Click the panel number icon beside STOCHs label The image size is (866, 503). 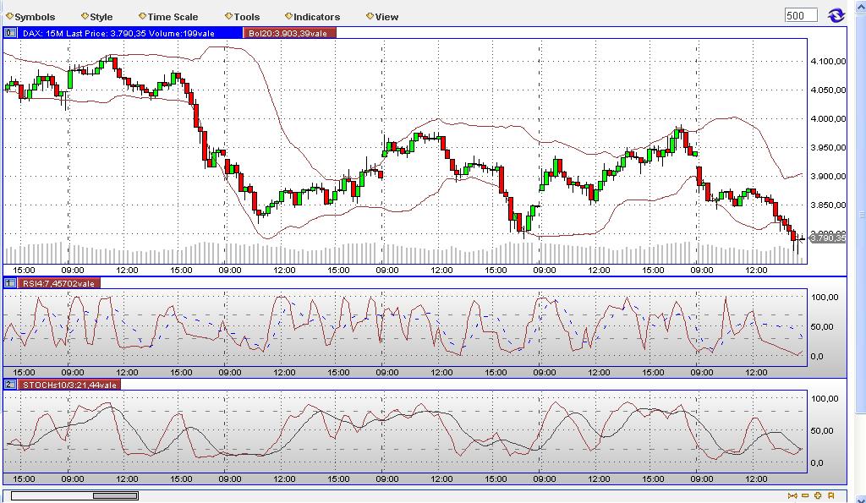pyautogui.click(x=8, y=384)
